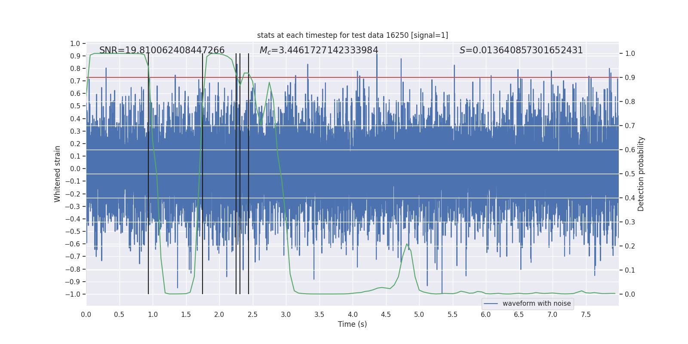
Task: Click the 7.0 tick label on the Time axis
Action: (x=553, y=314)
